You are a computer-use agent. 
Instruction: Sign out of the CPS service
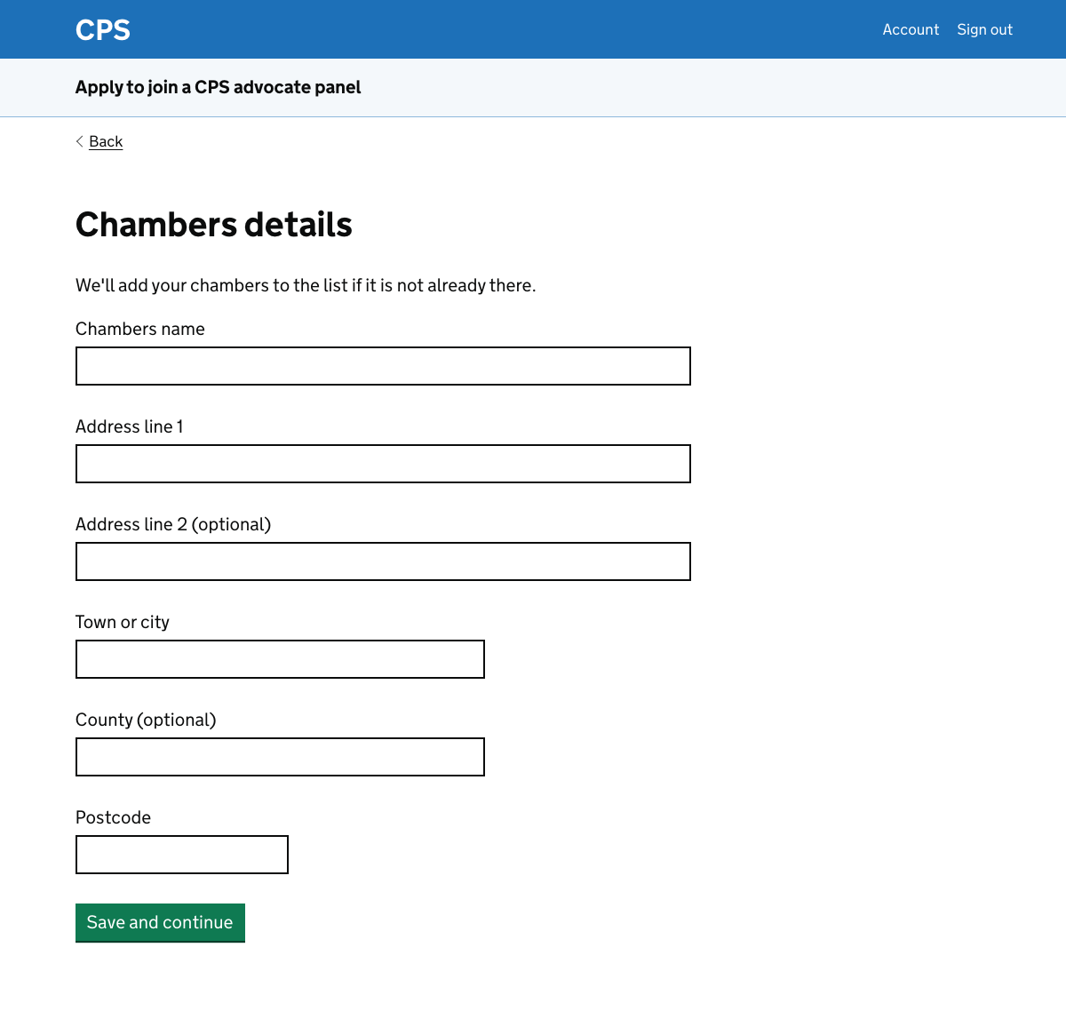(984, 29)
